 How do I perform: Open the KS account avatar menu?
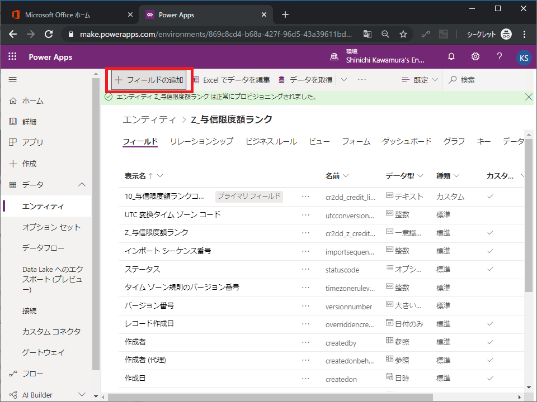[524, 58]
